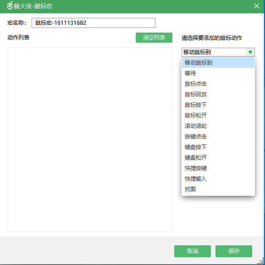Click the 保存 save button
The width and height of the screenshot is (265, 265).
(234, 251)
